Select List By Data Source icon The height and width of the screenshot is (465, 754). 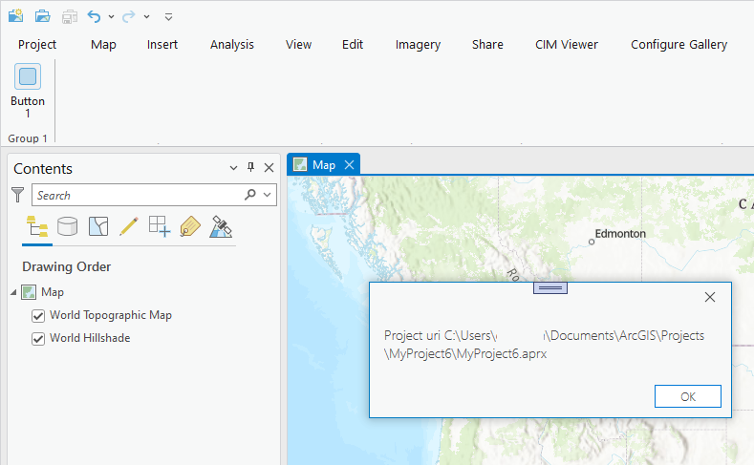(x=67, y=226)
